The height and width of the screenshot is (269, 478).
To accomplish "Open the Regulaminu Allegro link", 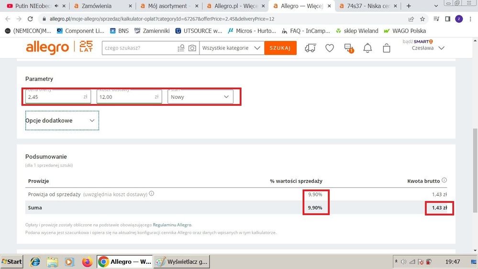I will (x=172, y=225).
